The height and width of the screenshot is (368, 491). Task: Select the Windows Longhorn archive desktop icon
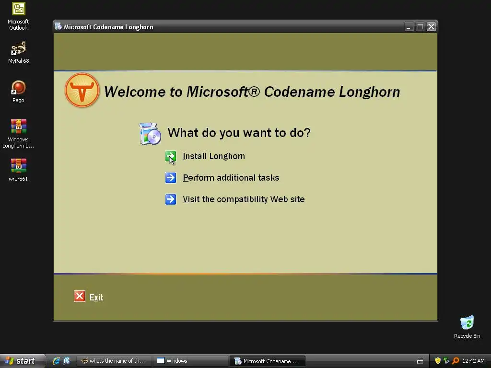(x=19, y=134)
